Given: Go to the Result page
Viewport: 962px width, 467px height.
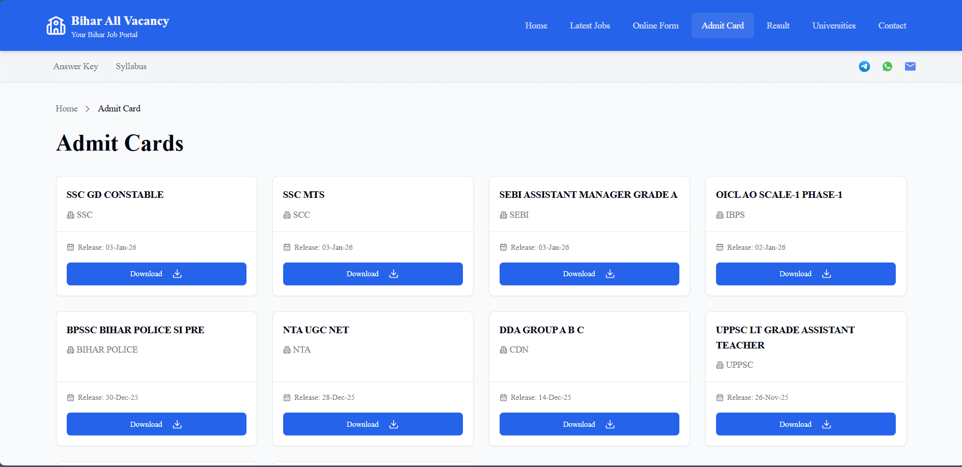Looking at the screenshot, I should 778,25.
